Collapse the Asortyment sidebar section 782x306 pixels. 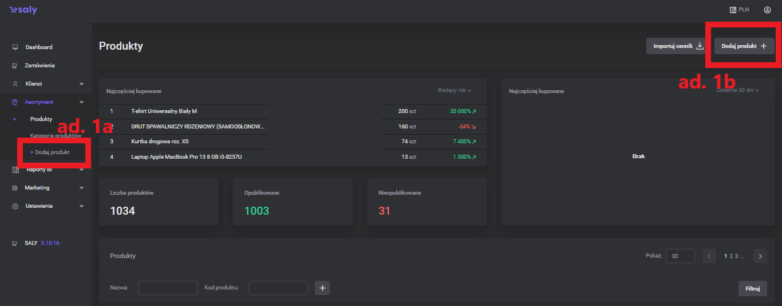point(81,102)
